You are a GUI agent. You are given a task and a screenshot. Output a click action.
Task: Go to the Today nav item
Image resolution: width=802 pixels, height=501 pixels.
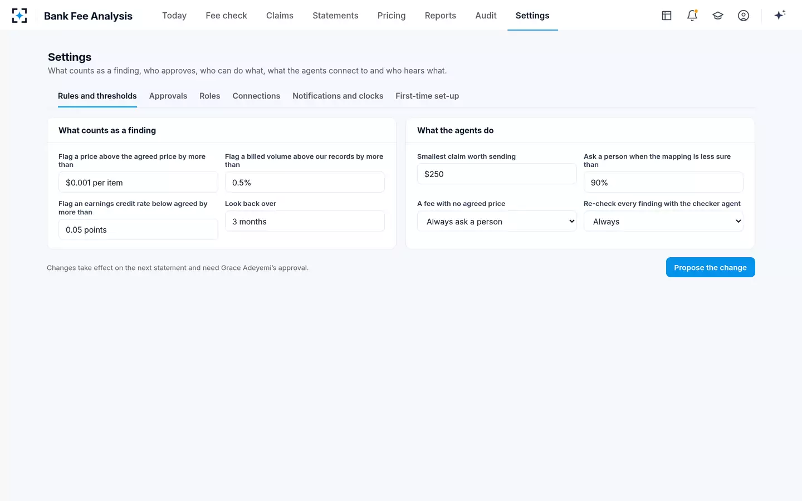point(174,16)
